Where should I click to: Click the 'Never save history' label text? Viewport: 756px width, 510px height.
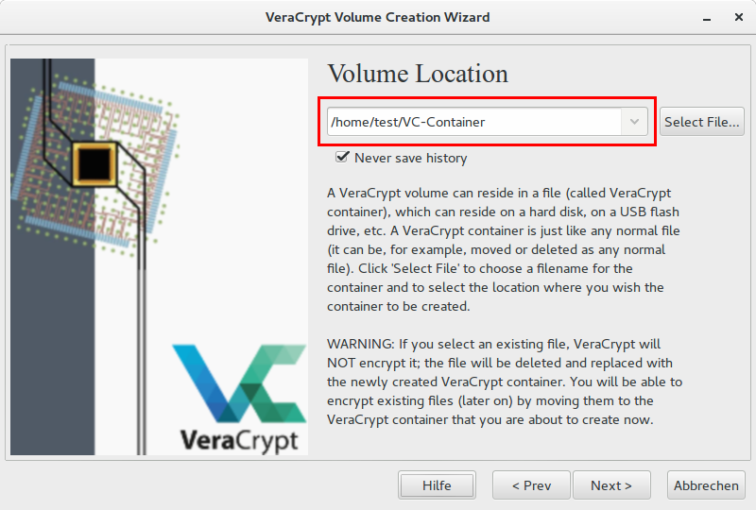(x=410, y=158)
